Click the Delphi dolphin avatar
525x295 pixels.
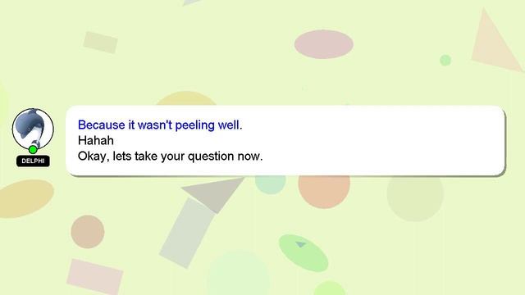(33, 129)
